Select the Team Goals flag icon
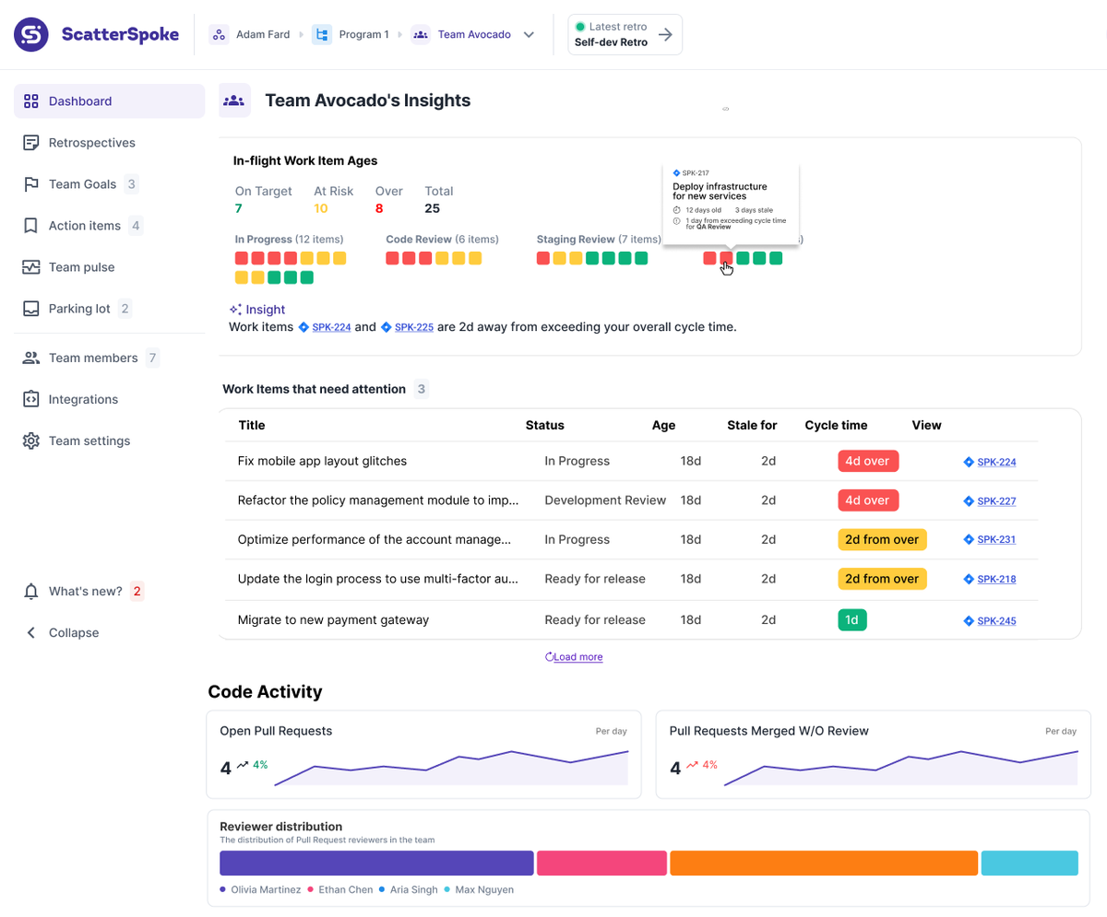Screen dimensions: 1107x917 tap(30, 184)
